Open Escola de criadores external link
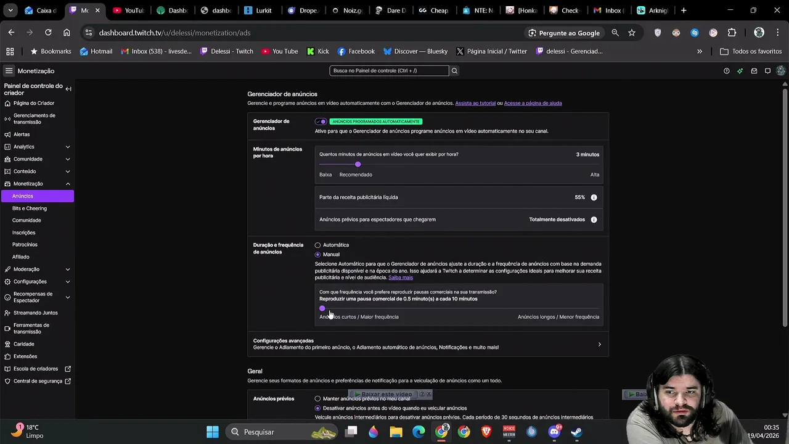Viewport: 789px width, 444px height. (x=37, y=369)
